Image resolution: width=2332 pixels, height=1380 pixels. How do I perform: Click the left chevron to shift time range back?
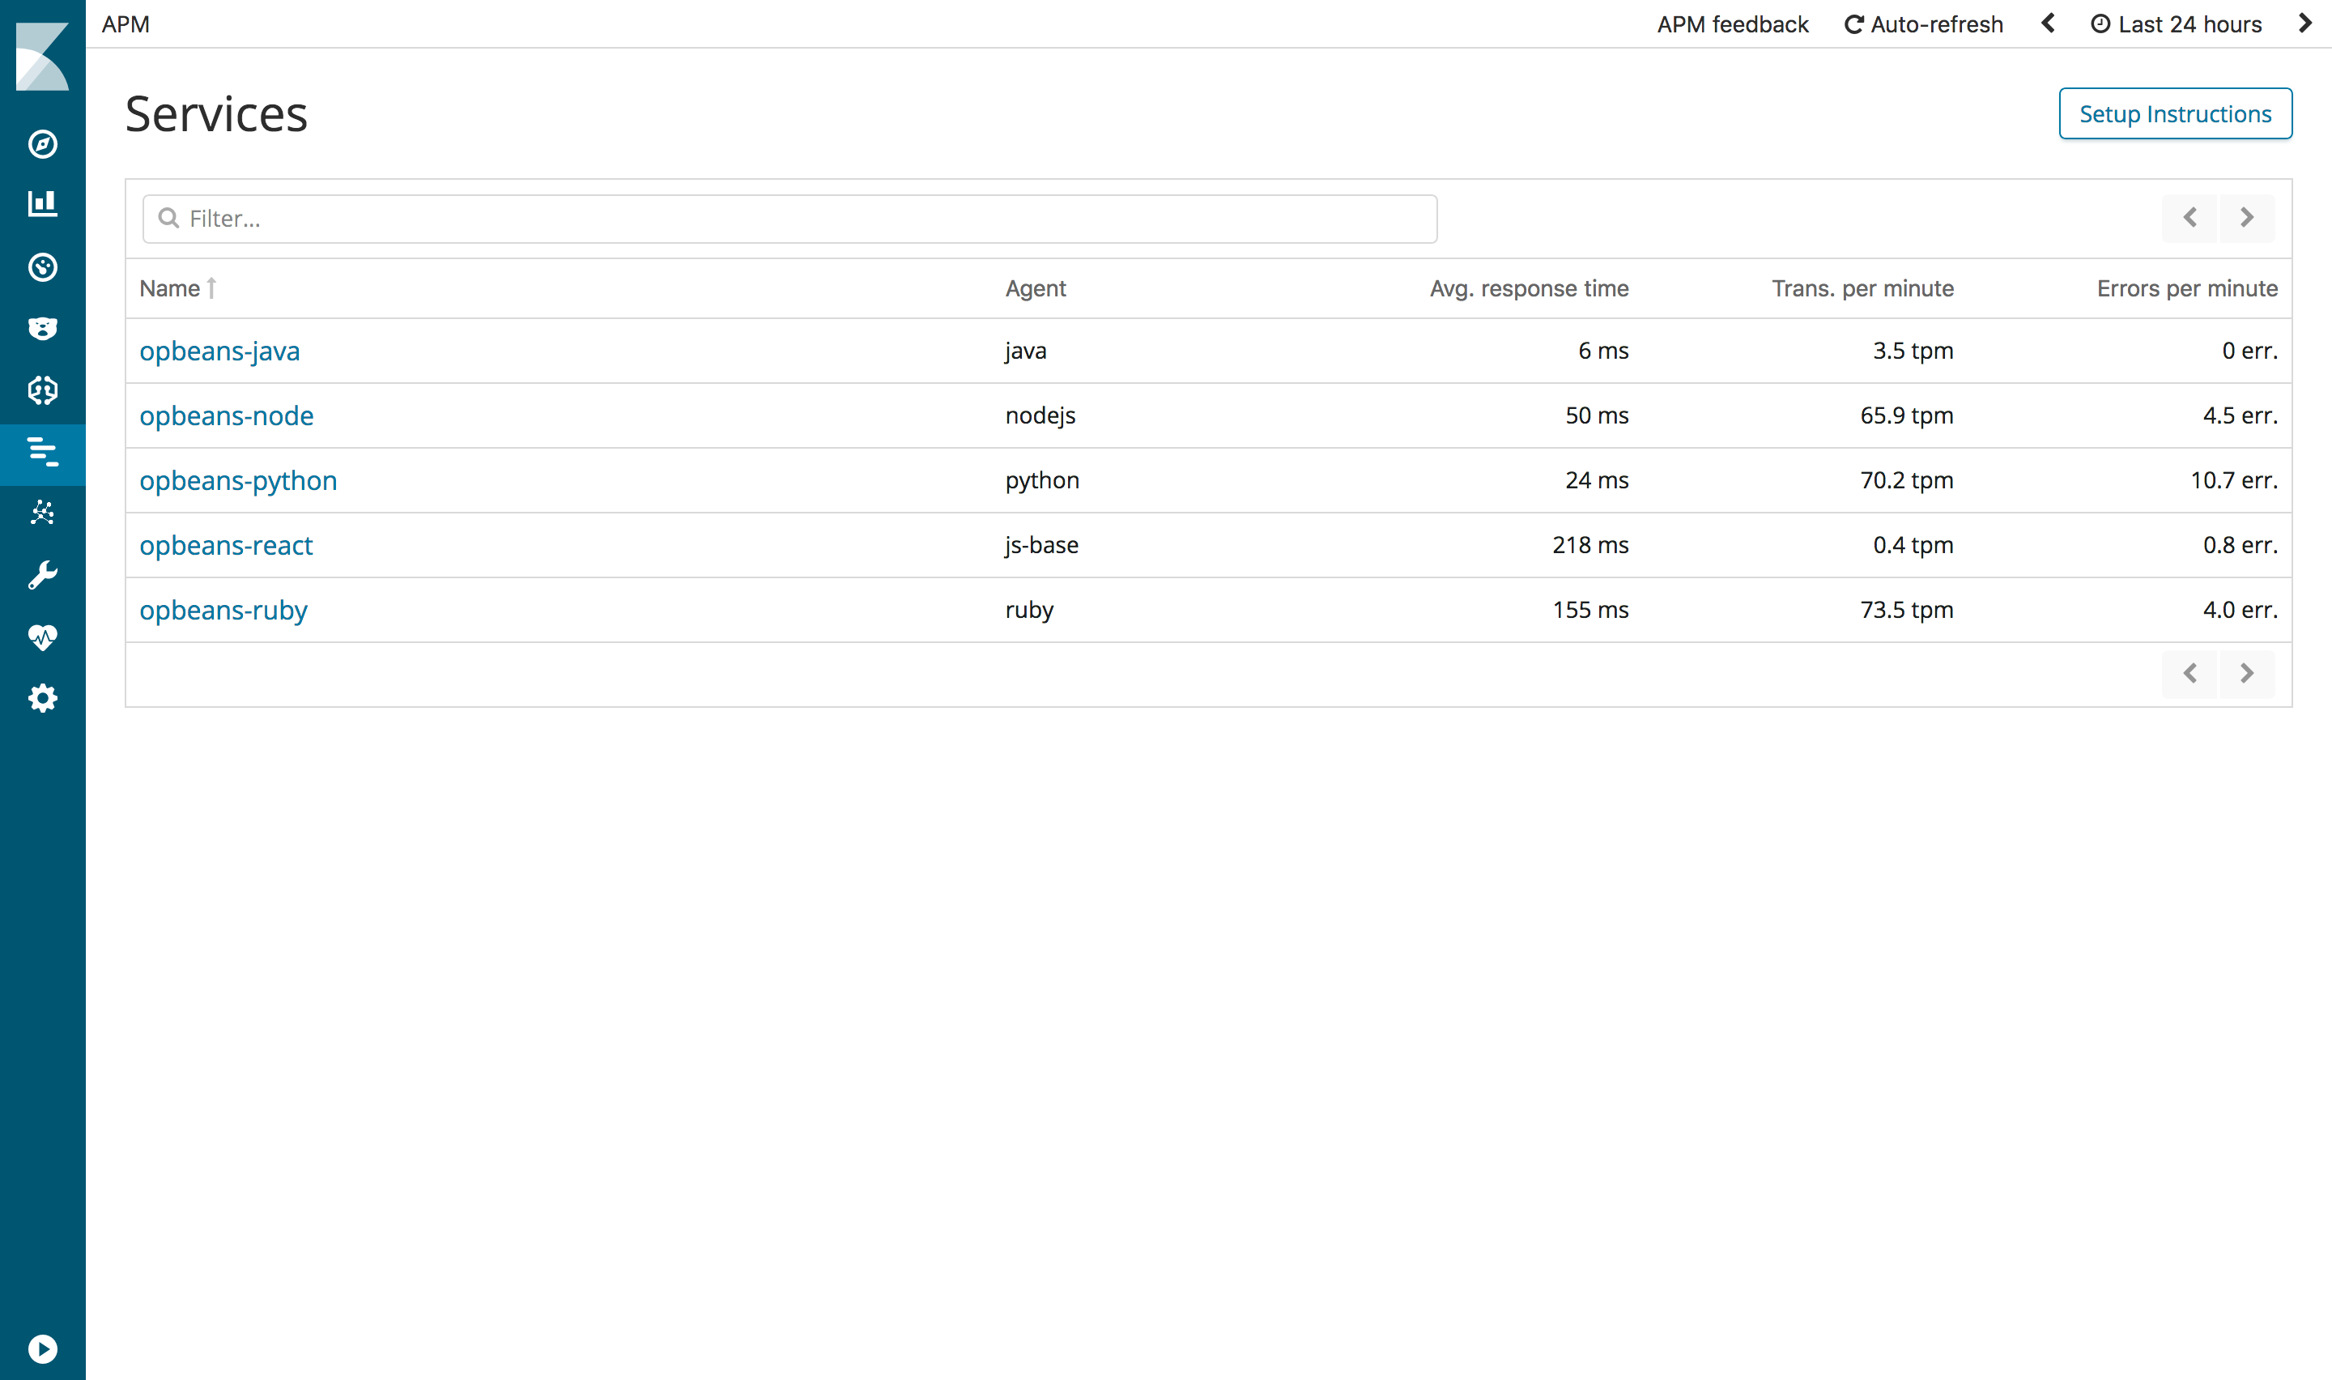pyautogui.click(x=2048, y=24)
